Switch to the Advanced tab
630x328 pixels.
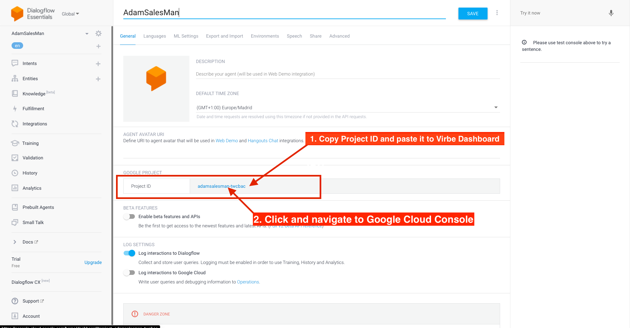[339, 36]
